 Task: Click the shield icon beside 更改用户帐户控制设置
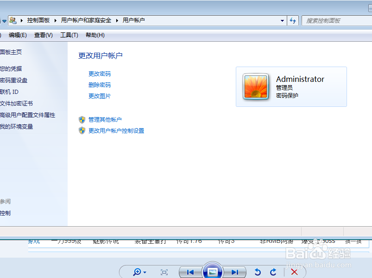82,130
